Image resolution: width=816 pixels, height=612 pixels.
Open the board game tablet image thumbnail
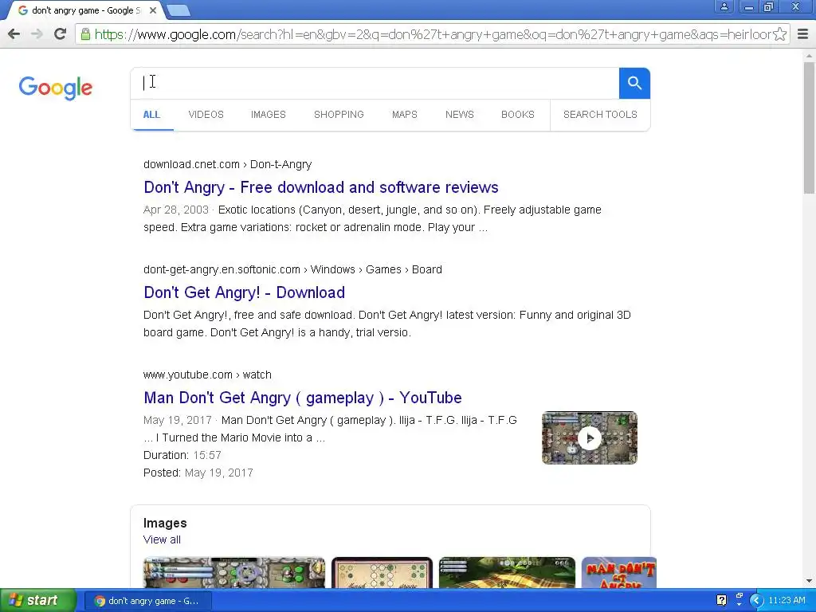pyautogui.click(x=382, y=572)
